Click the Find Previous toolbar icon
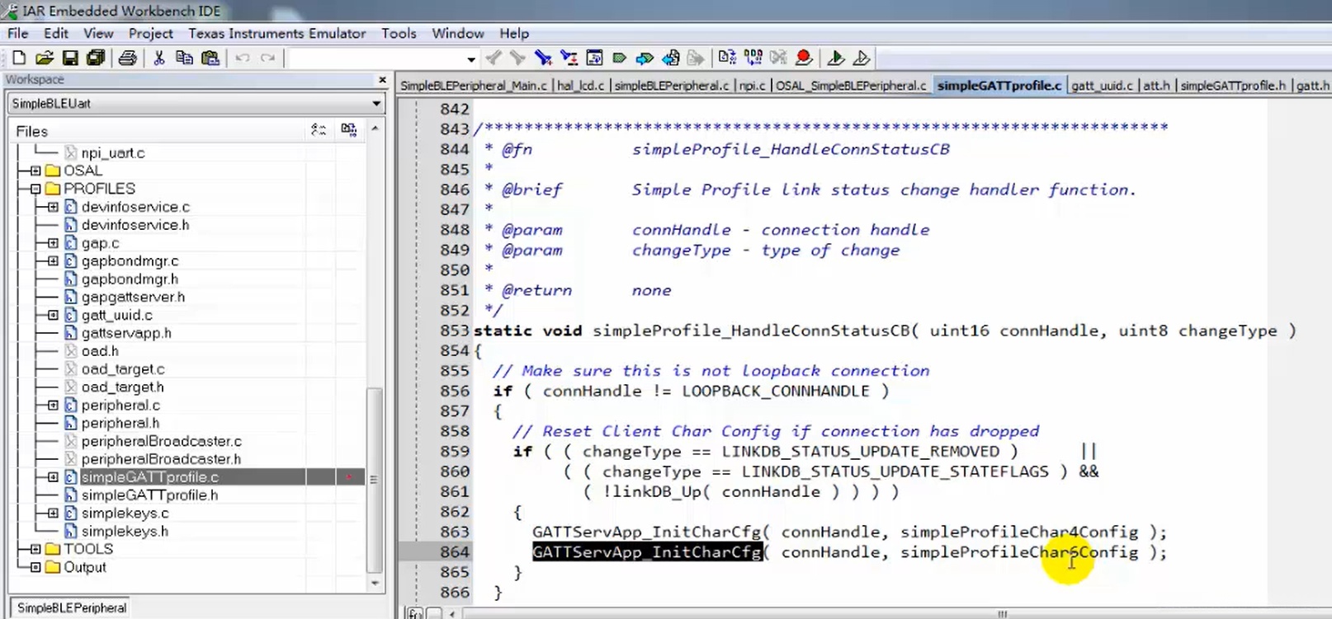The width and height of the screenshot is (1332, 619). point(494,58)
